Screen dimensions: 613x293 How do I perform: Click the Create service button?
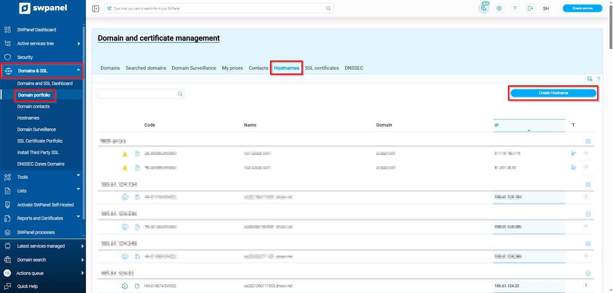582,8
